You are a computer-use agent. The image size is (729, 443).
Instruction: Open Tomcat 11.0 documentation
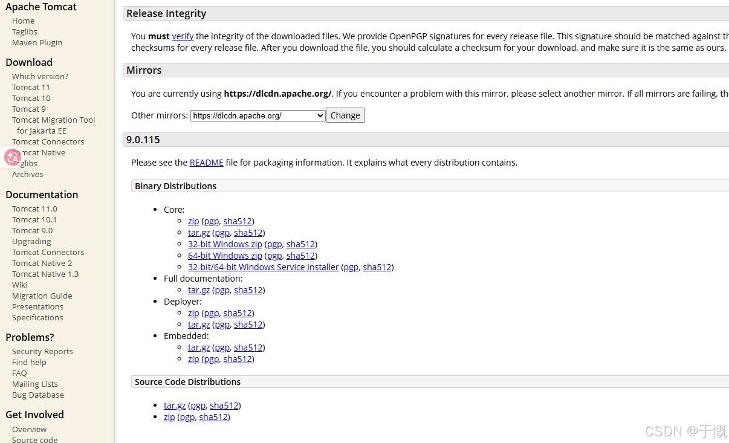click(x=34, y=209)
